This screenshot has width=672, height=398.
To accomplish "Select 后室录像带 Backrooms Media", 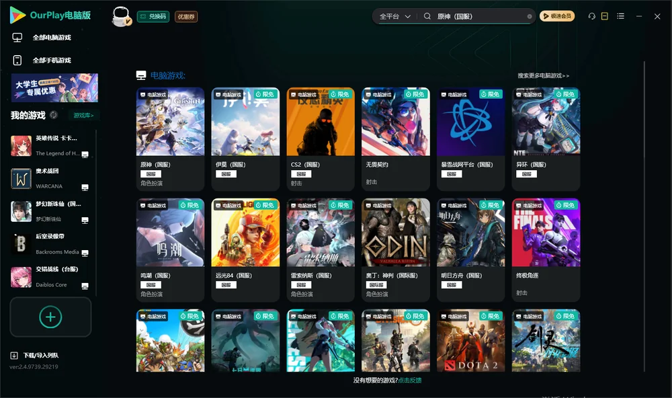I will (x=50, y=244).
